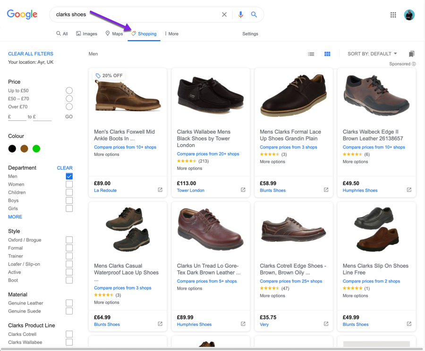Open saved items bookmark icon
The width and height of the screenshot is (425, 351).
coord(411,54)
